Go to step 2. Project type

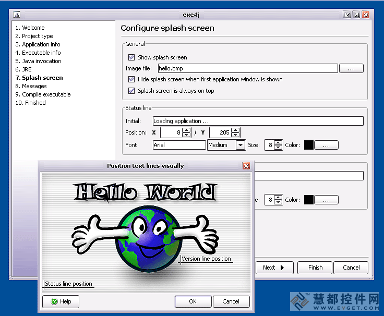(34, 36)
